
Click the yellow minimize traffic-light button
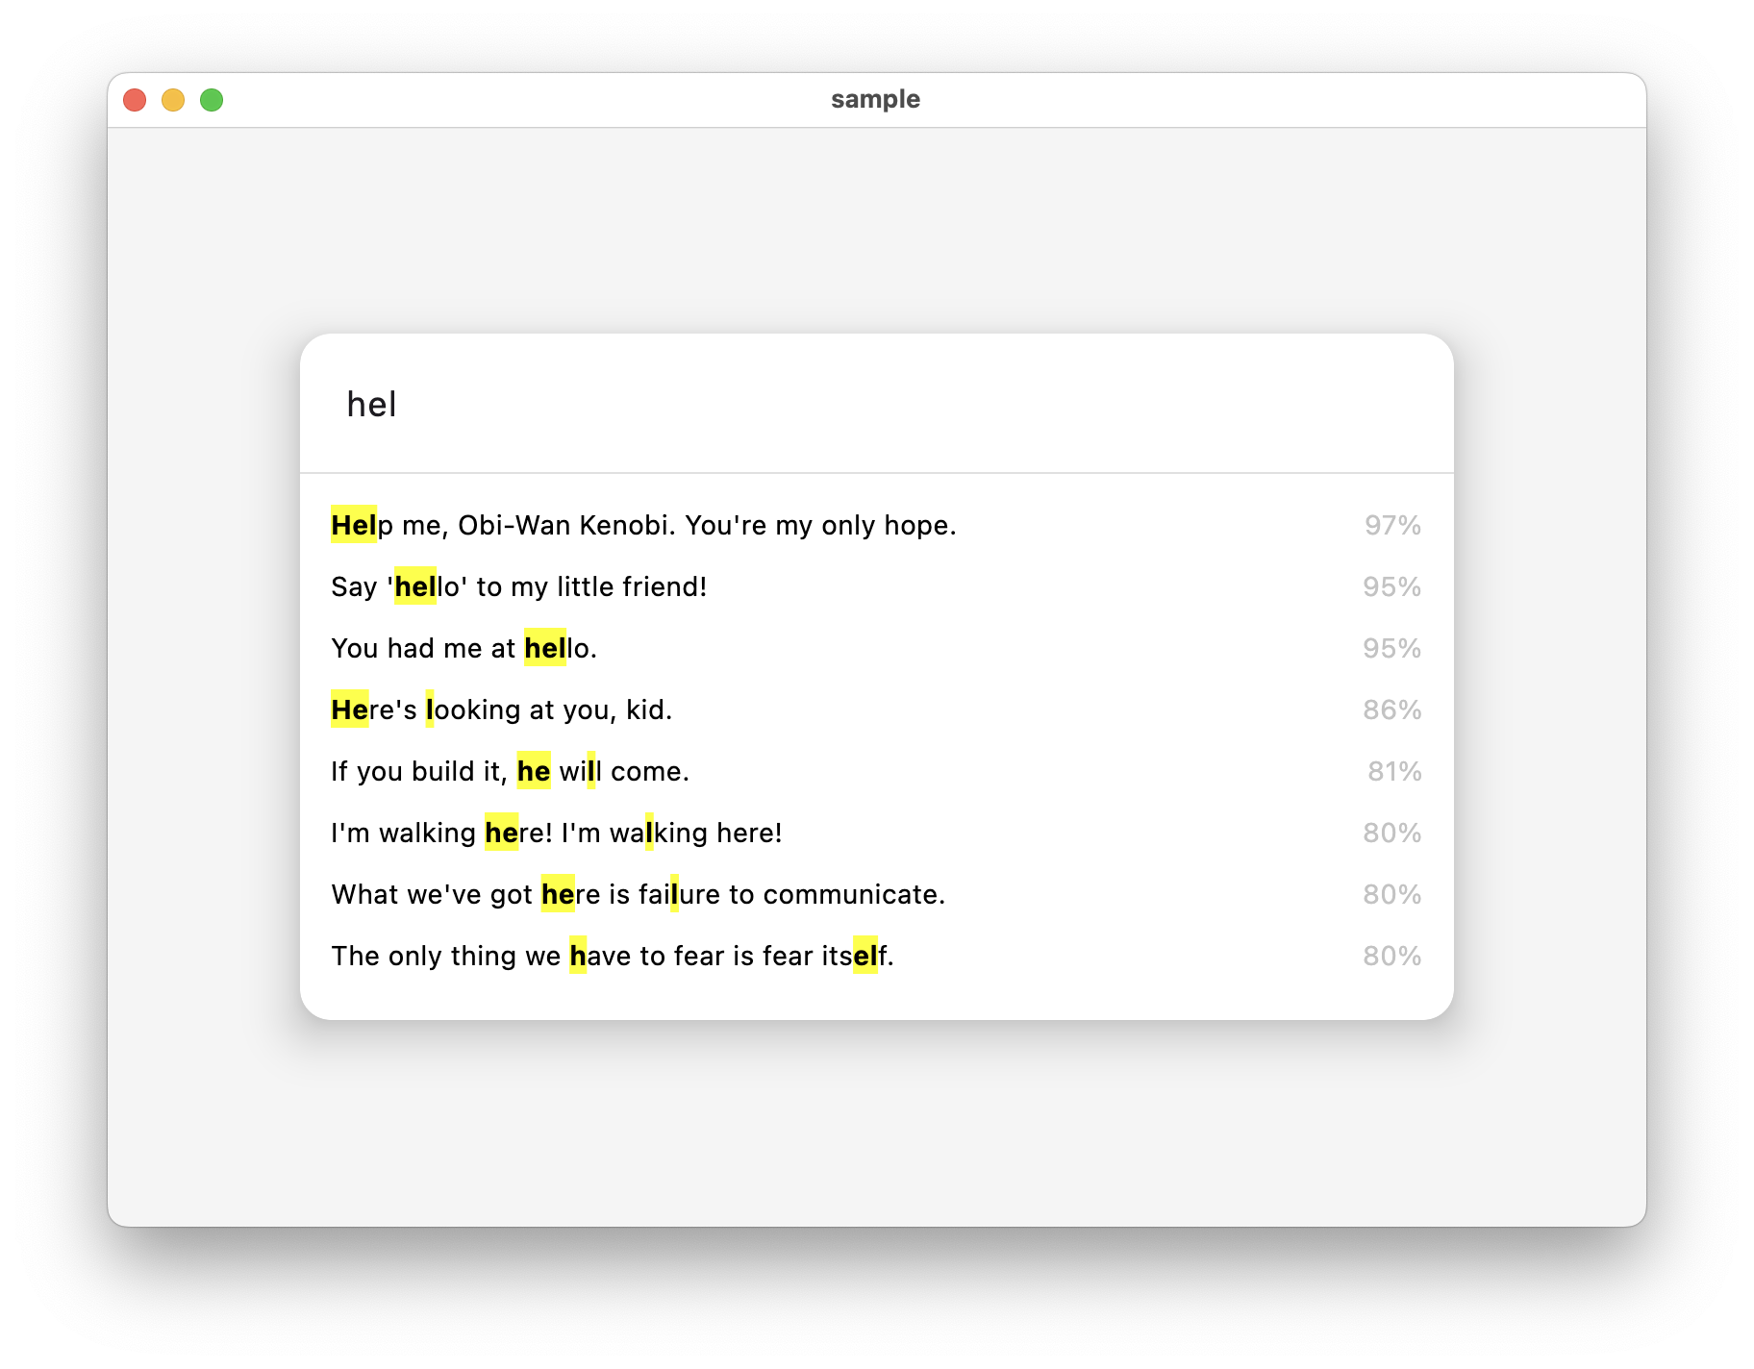tap(174, 99)
